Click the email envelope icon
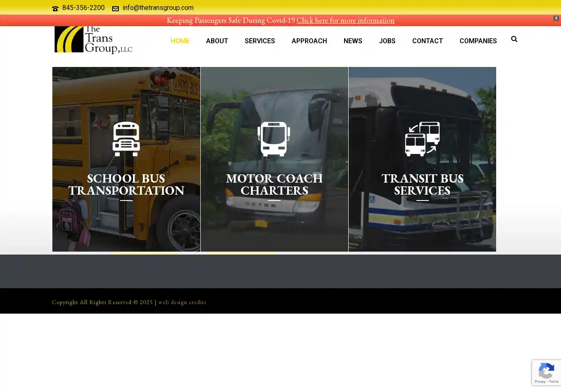The height and width of the screenshot is (391, 561). [x=116, y=8]
